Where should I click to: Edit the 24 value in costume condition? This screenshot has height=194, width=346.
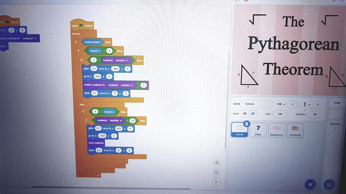(132, 121)
